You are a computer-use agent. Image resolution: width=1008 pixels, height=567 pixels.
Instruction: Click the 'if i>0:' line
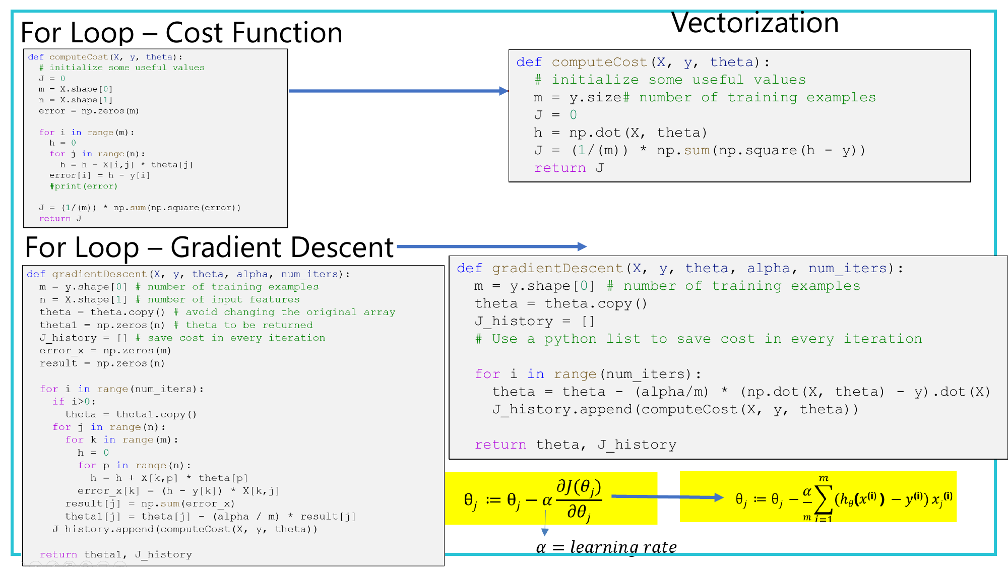pyautogui.click(x=74, y=402)
